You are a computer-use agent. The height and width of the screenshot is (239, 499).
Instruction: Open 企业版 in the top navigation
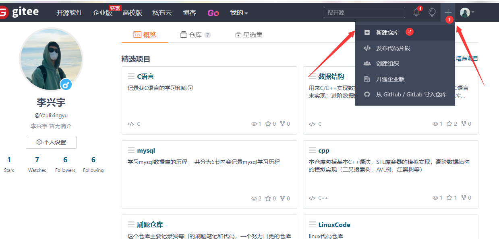pyautogui.click(x=103, y=13)
